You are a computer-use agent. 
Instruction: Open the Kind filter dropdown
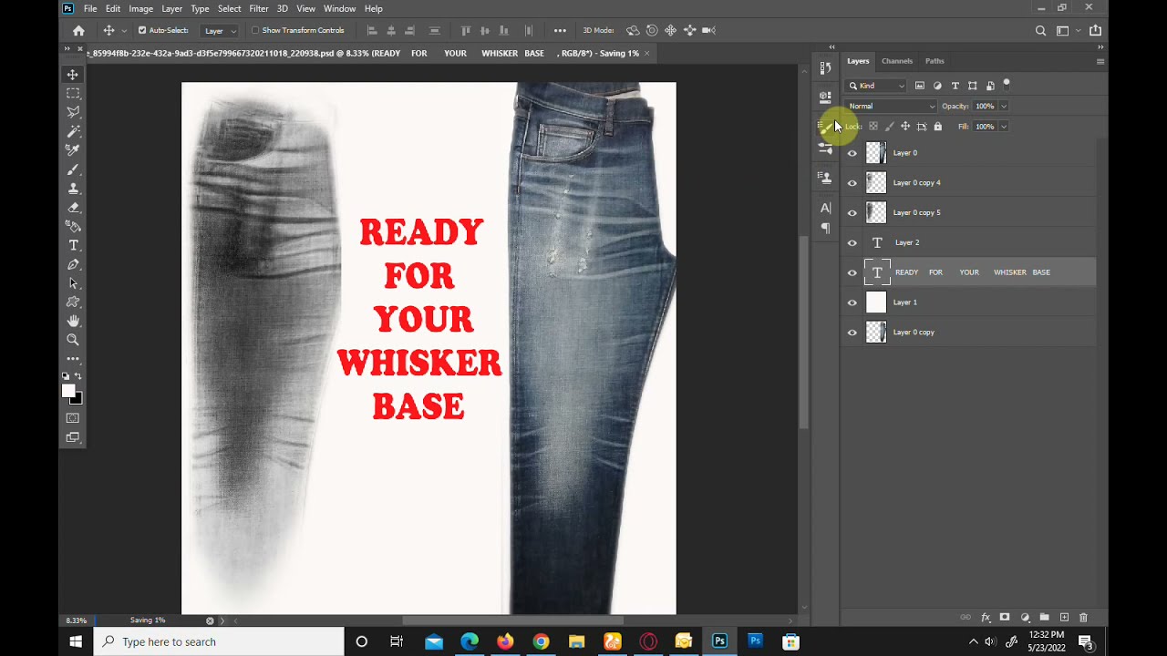pos(877,86)
